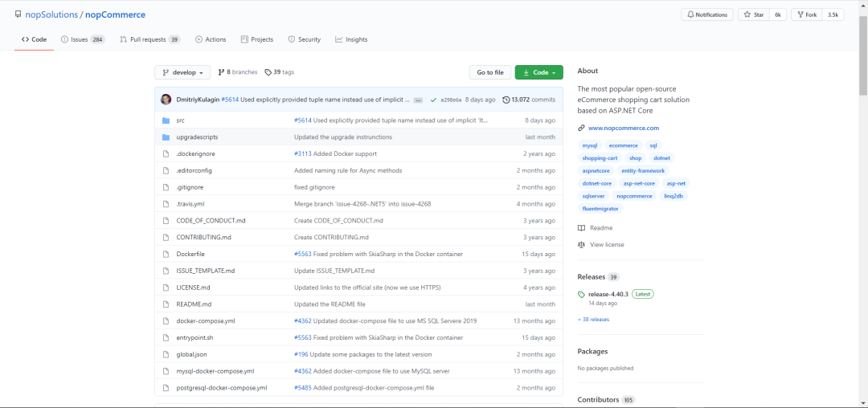The image size is (868, 408).
Task: Click issue #3113 link for .dockerignore
Action: click(303, 153)
